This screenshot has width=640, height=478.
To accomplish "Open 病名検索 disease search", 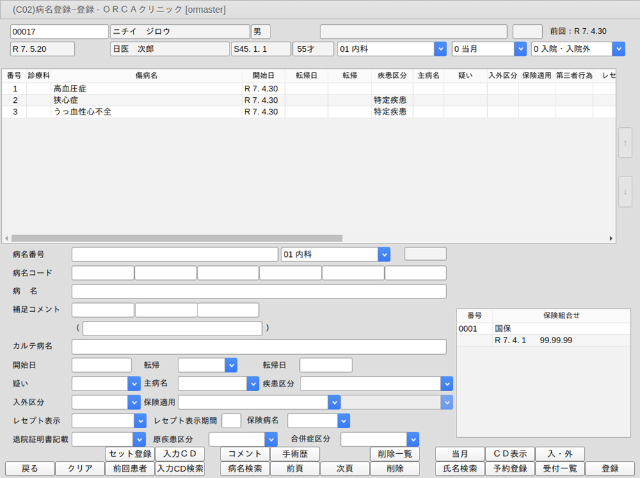I will coord(245,468).
